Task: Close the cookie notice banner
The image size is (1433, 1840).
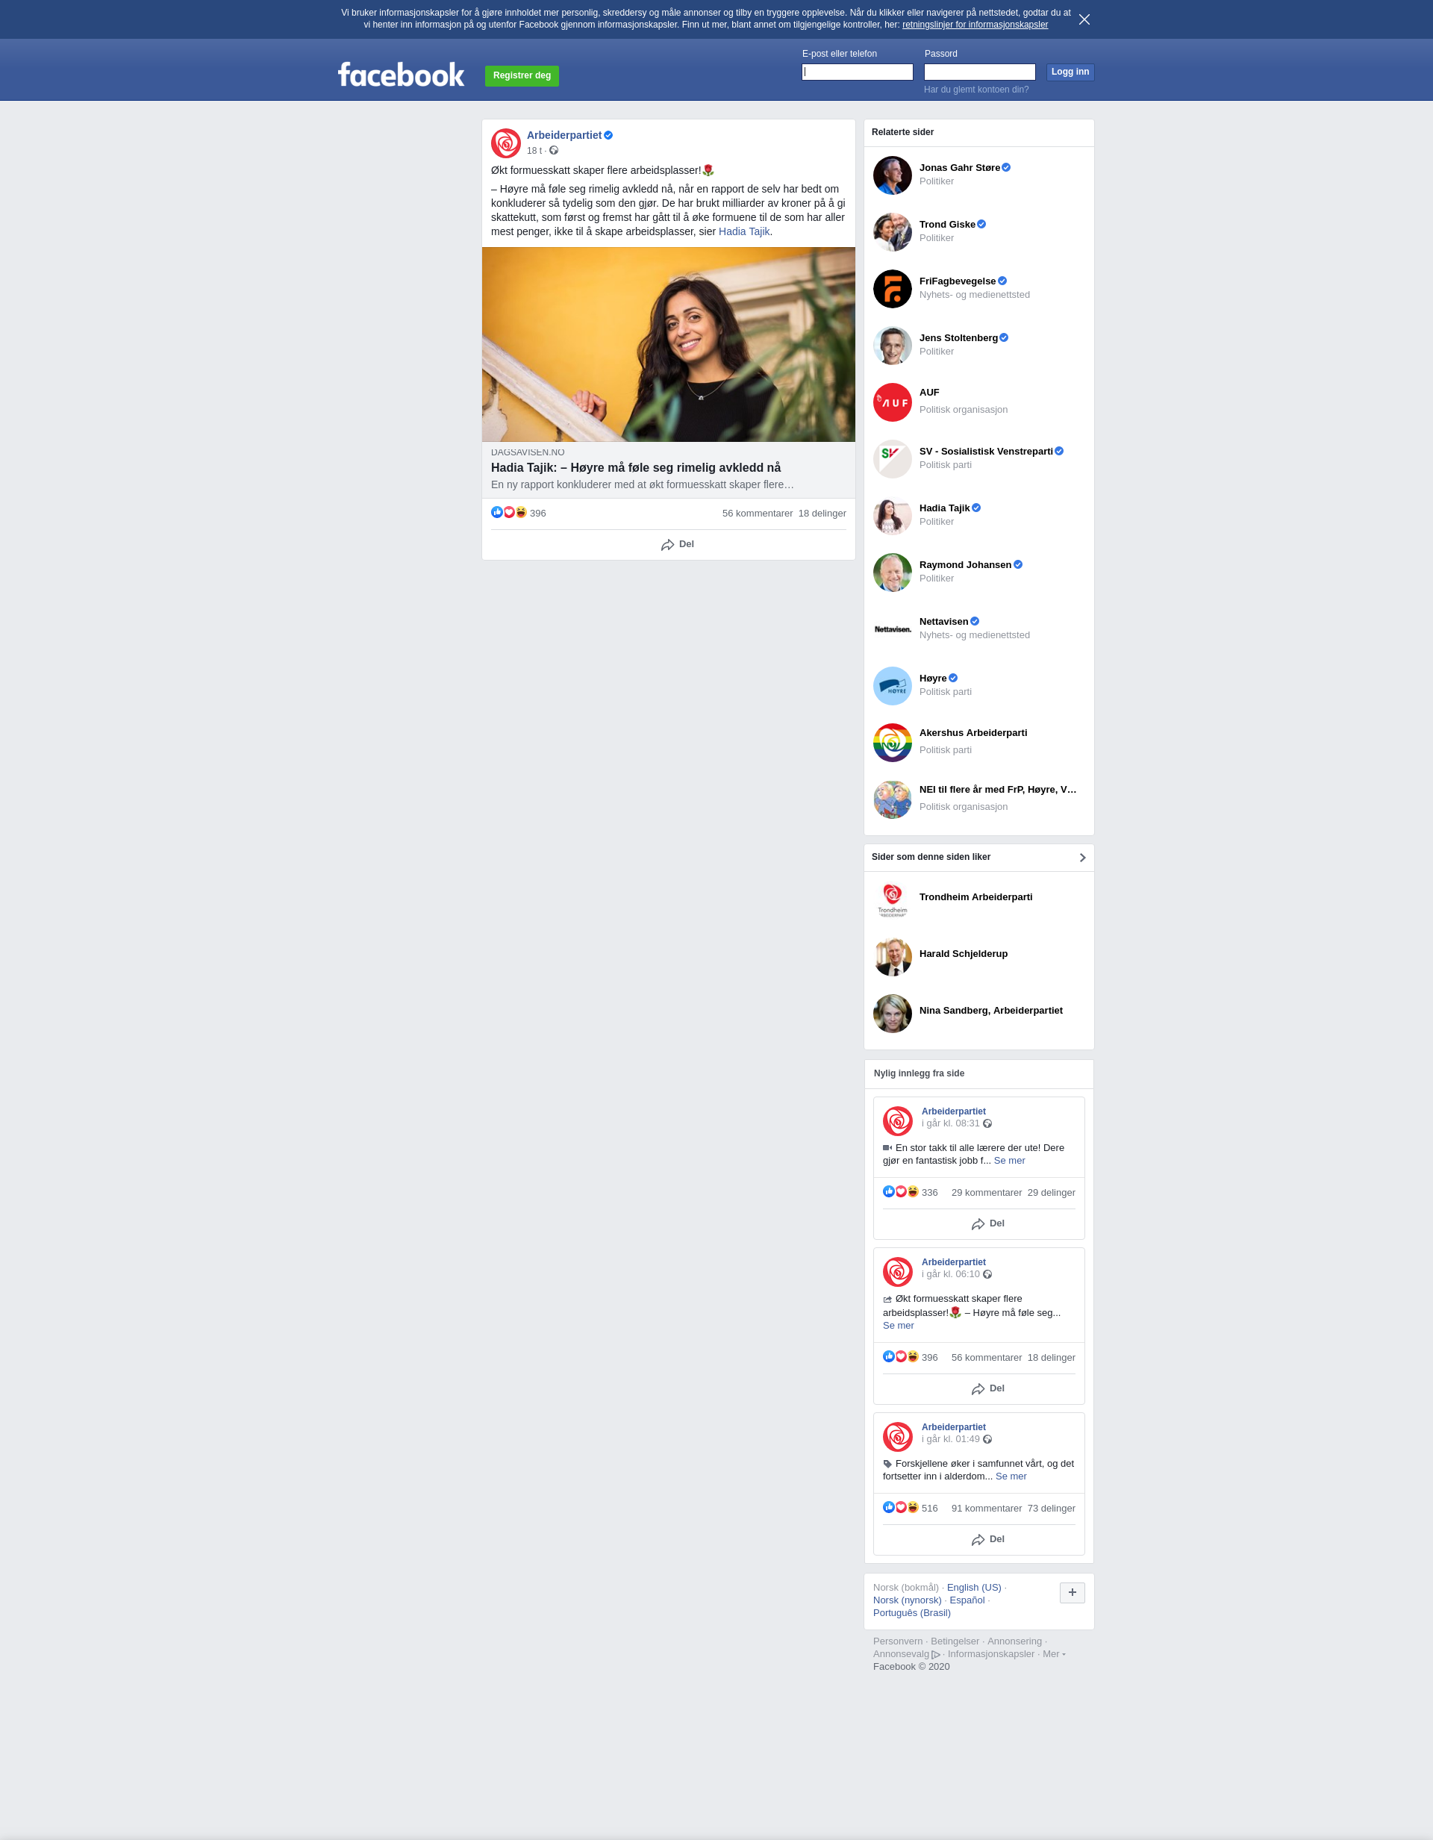Action: 1084,19
